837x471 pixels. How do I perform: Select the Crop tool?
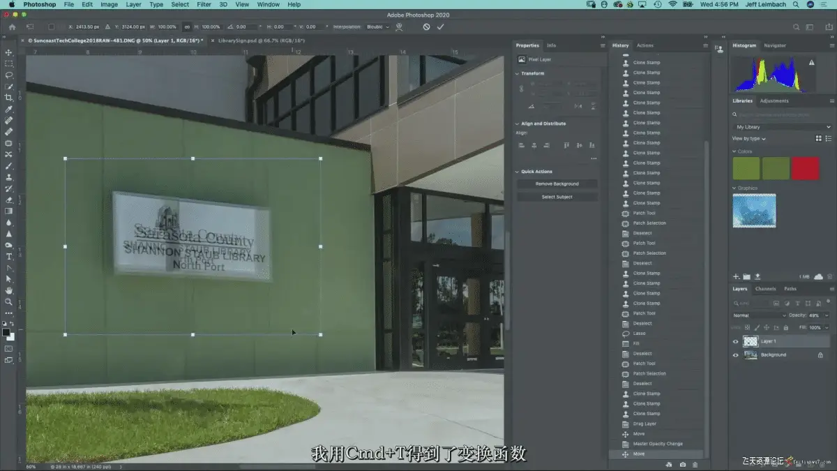point(8,98)
